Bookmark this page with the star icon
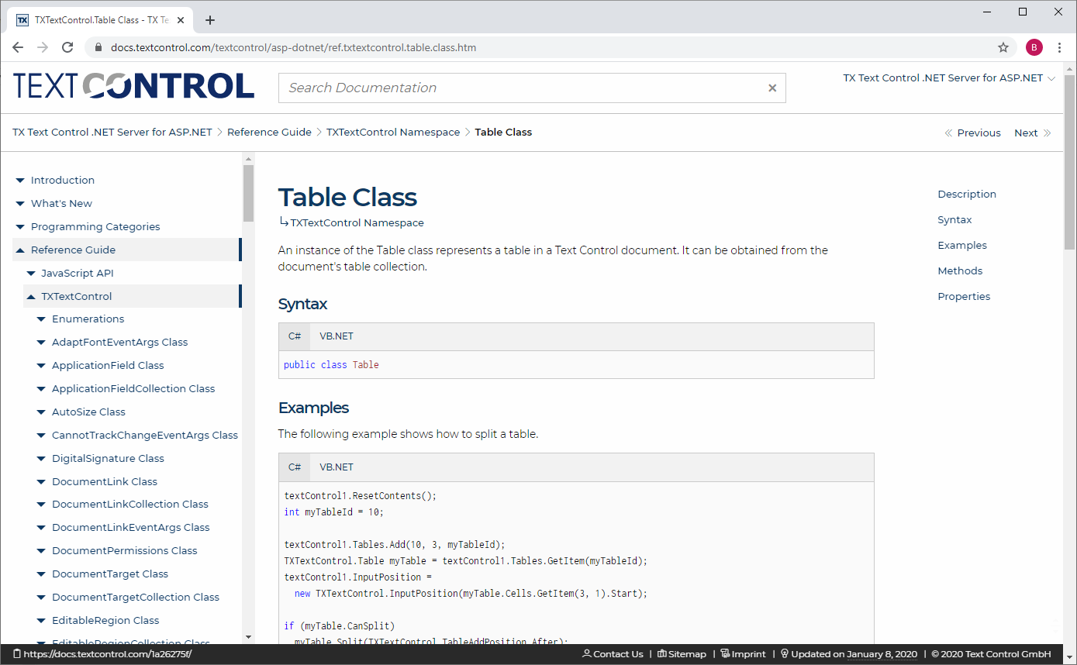Image resolution: width=1077 pixels, height=665 pixels. [1003, 47]
